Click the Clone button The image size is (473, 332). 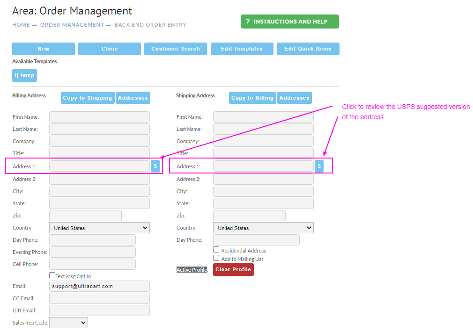tap(110, 49)
